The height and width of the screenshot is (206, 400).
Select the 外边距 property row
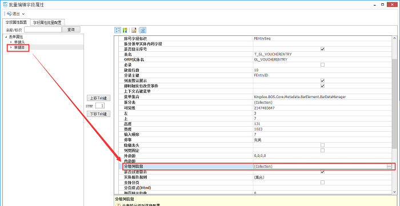255,156
